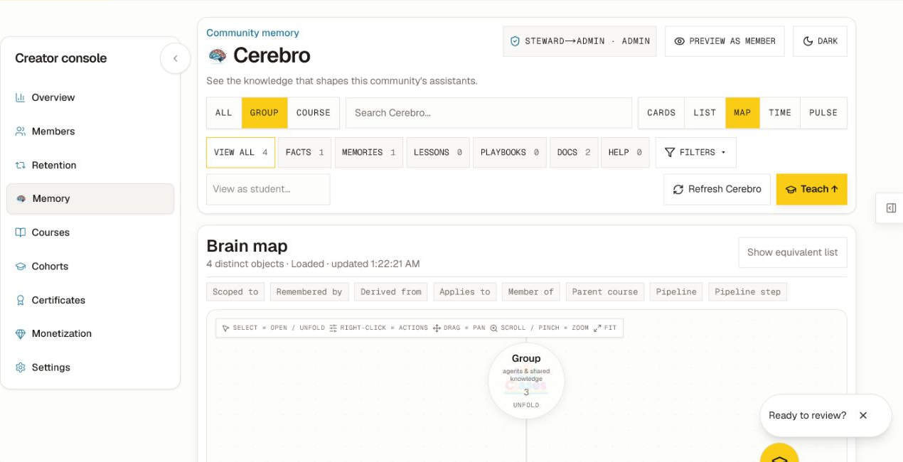Click the yellow Teach button
903x462 pixels.
pos(811,189)
